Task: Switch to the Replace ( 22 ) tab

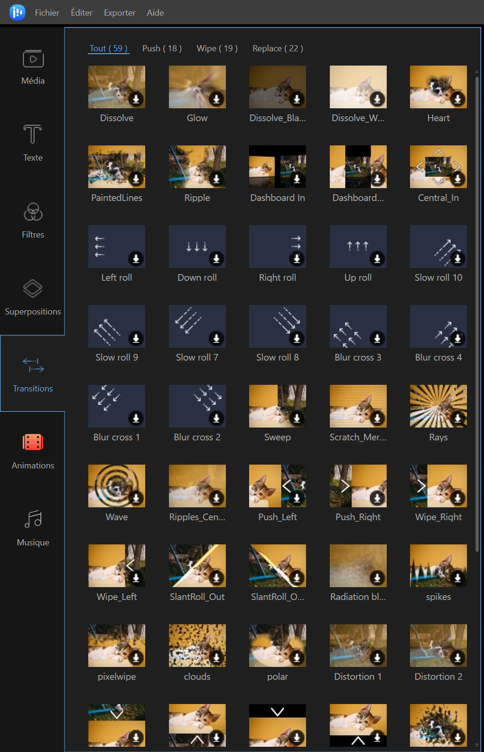Action: coord(278,48)
